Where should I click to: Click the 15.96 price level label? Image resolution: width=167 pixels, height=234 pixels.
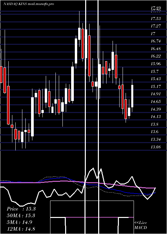pyautogui.click(x=156, y=64)
